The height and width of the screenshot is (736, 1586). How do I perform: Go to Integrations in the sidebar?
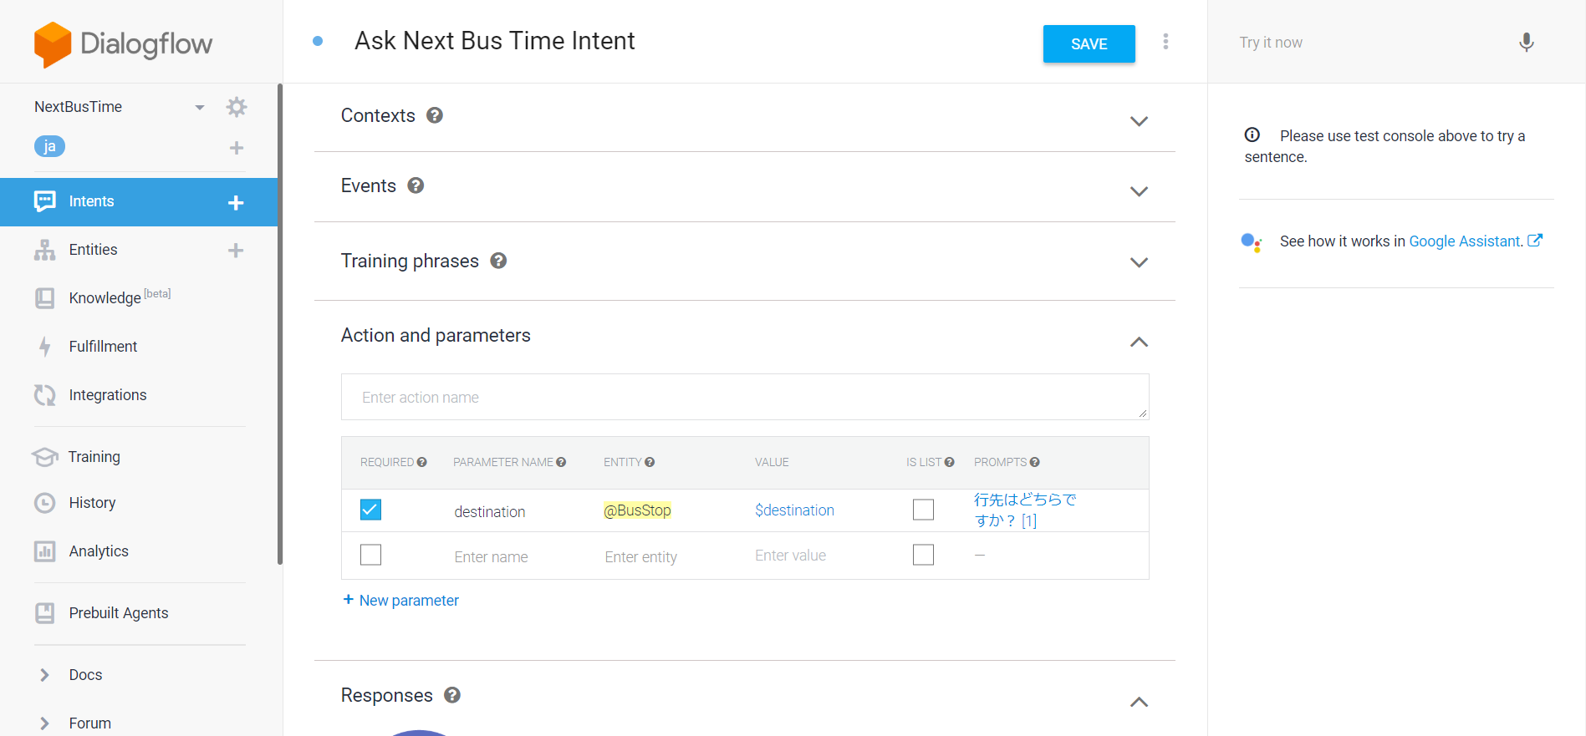coord(108,395)
